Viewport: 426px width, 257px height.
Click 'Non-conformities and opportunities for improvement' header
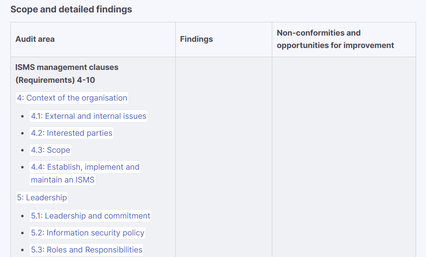(335, 39)
